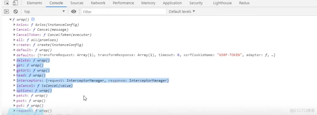Viewport: 317px width, 115px height.
Task: Switch to the Elements tab
Action: 35,3
